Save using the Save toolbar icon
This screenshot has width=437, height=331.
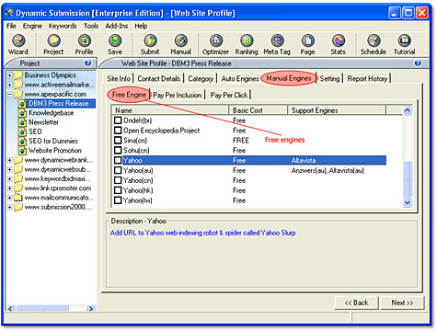pyautogui.click(x=115, y=44)
